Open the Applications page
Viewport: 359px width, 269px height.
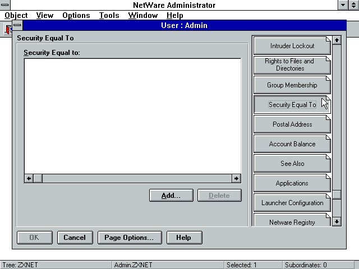pyautogui.click(x=292, y=183)
